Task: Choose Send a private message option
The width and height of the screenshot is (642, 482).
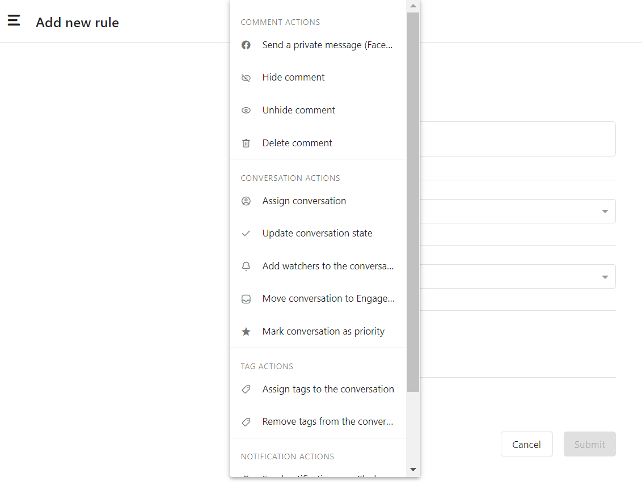Action: coord(327,45)
